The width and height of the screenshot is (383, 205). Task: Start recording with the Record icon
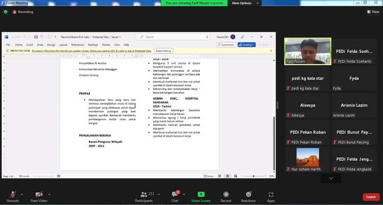[226, 194]
